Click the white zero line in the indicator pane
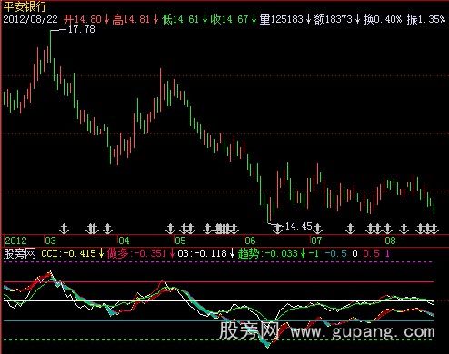The height and width of the screenshot is (354, 449). click(219, 301)
